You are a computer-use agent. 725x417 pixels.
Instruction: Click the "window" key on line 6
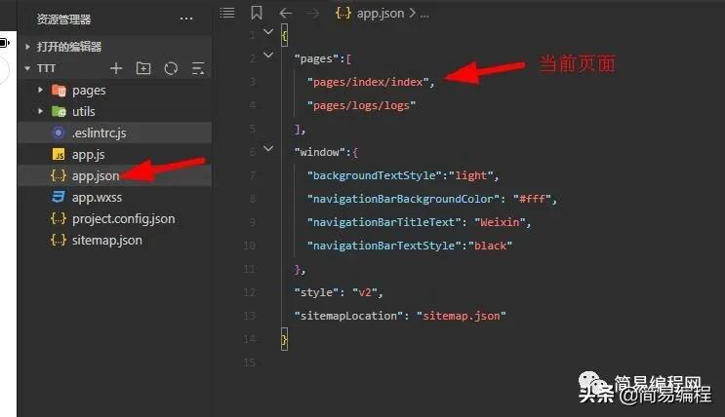pyautogui.click(x=319, y=152)
